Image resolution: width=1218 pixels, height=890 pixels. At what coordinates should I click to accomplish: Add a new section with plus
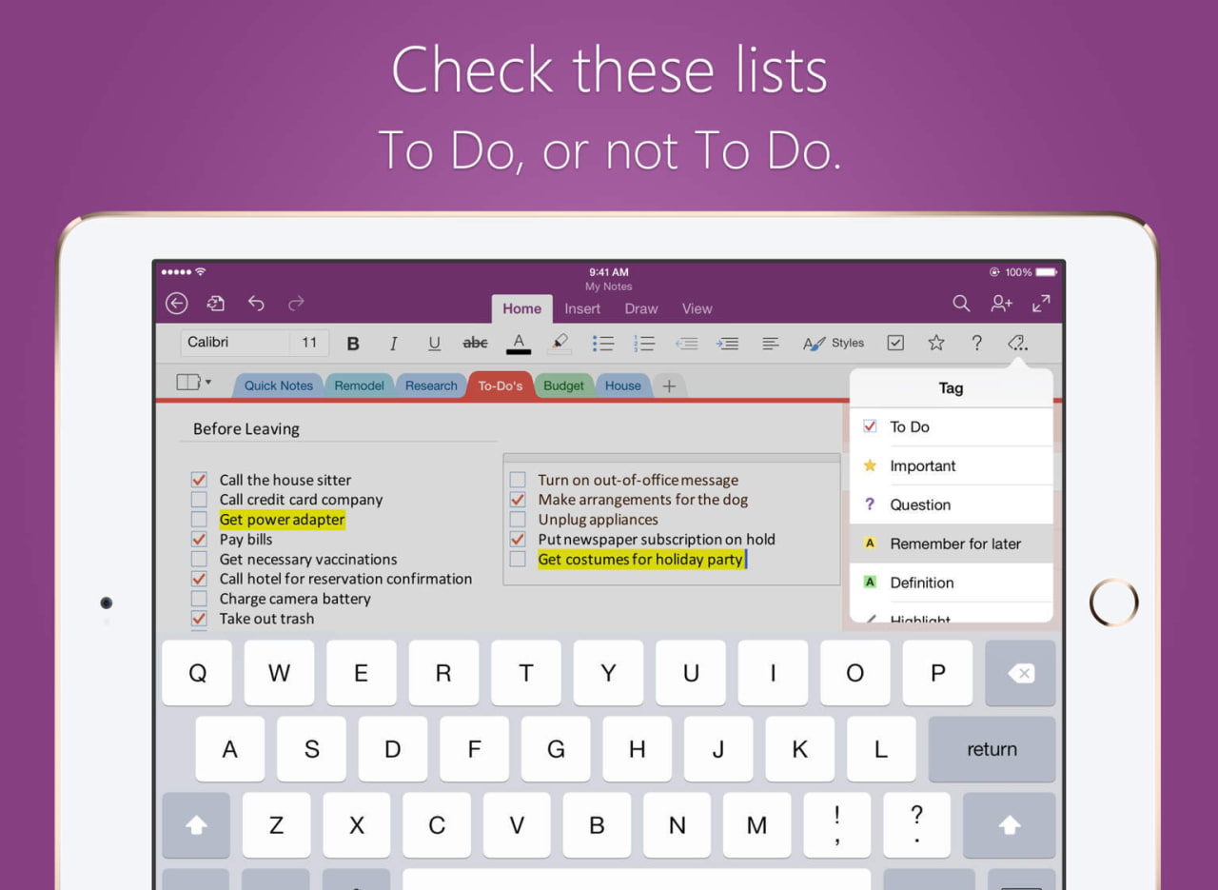669,386
